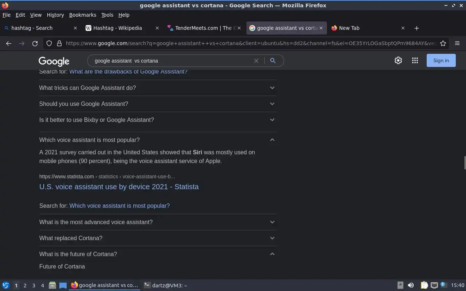Bookmark this page with the star
466x291 pixels.
(x=443, y=43)
